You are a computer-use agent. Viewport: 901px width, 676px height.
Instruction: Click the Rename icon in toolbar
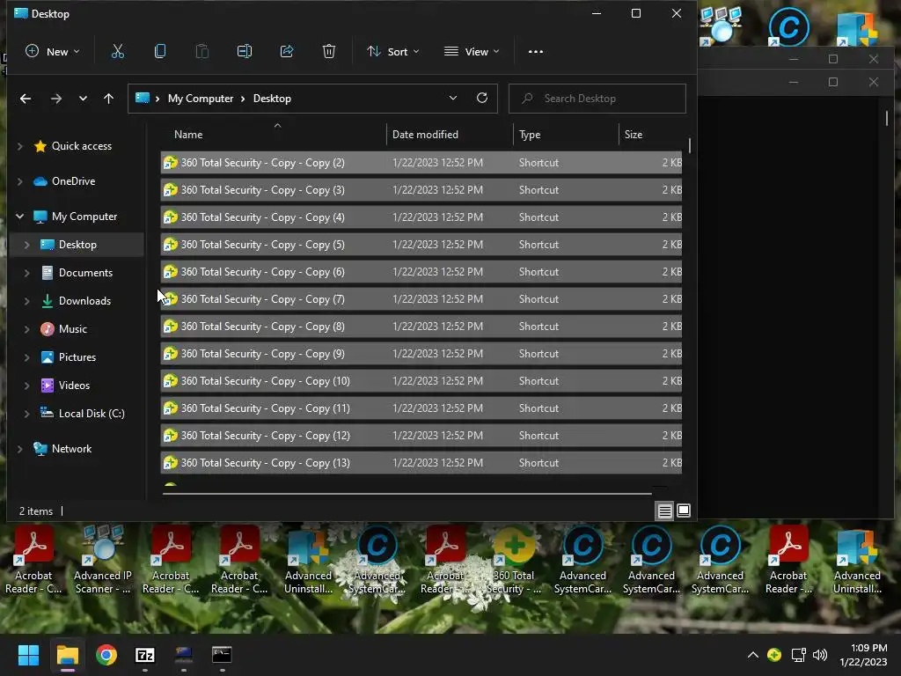pyautogui.click(x=245, y=52)
